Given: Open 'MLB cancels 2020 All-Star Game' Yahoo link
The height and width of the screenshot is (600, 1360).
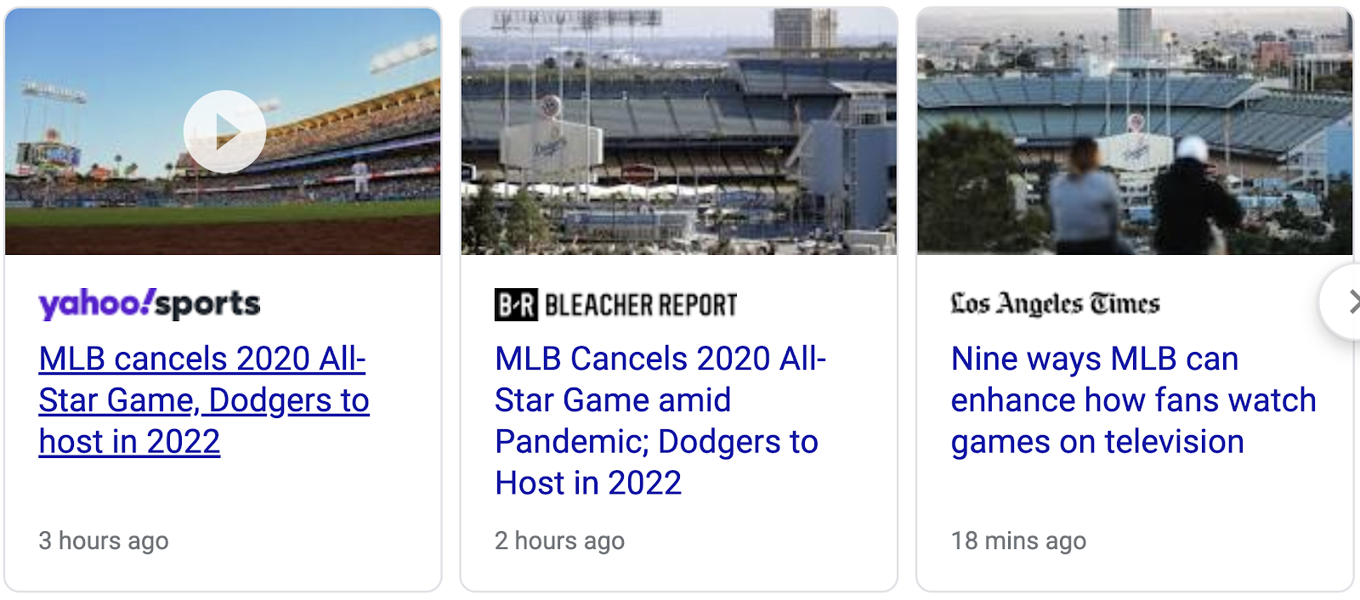Looking at the screenshot, I should click(202, 359).
